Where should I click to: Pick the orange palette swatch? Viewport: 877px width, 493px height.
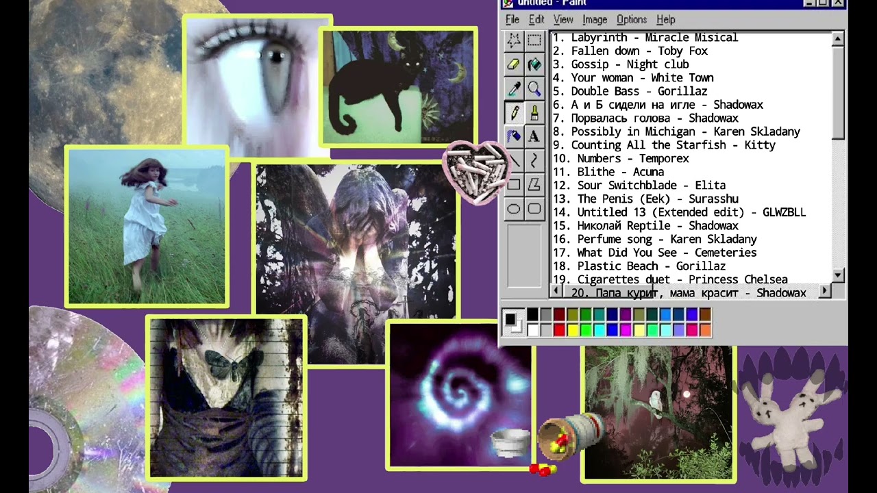(705, 330)
